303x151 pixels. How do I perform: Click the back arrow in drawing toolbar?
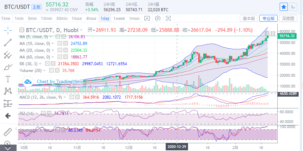[x=8, y=116]
